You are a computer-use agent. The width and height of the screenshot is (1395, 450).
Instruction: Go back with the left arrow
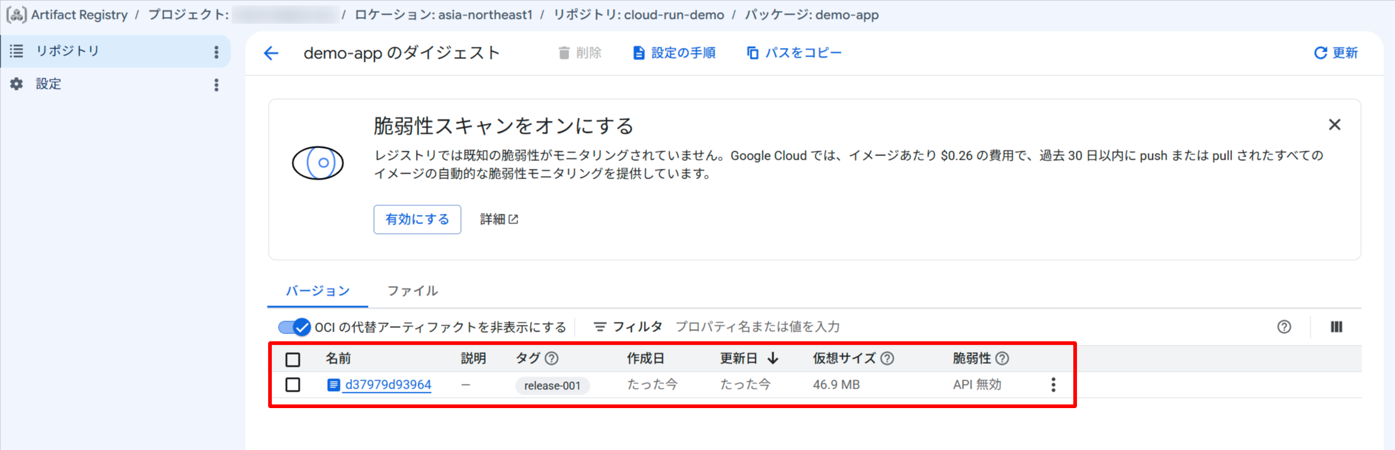click(271, 53)
